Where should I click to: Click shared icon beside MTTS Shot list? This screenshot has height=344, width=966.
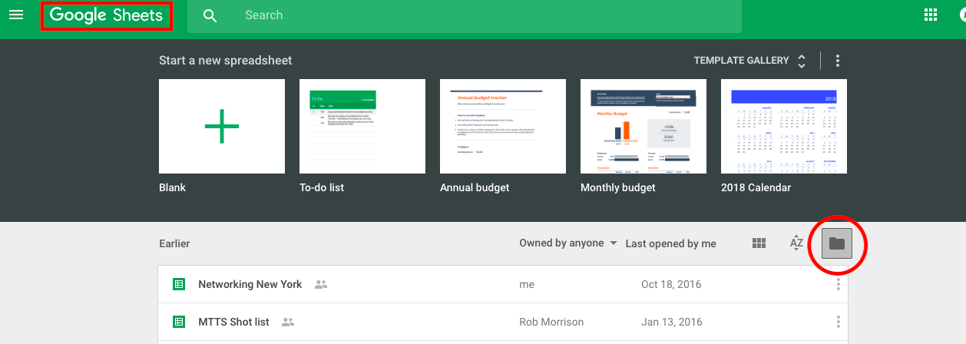pyautogui.click(x=288, y=322)
